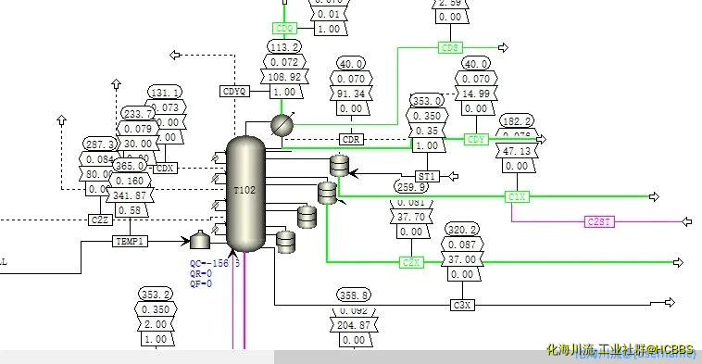Click the 47.13 flow value
This screenshot has width=702, height=364.
coord(517,151)
